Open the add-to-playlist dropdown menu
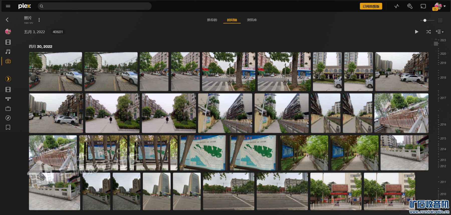This screenshot has width=451, height=215. pos(439,32)
